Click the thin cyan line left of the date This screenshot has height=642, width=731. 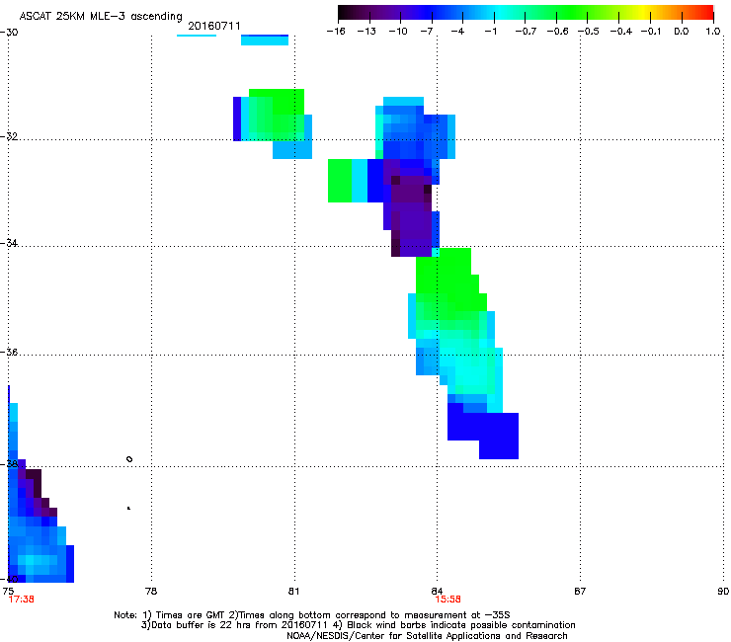point(197,36)
